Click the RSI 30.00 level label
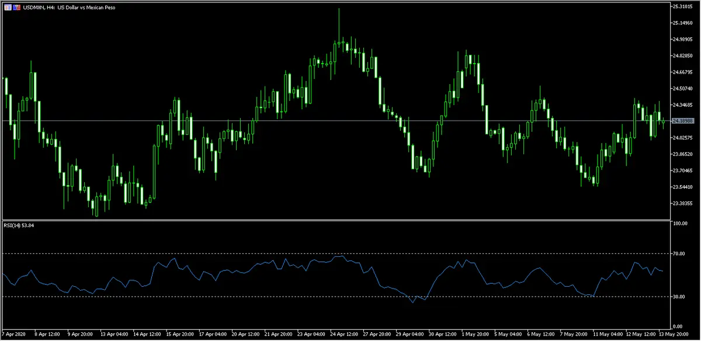The width and height of the screenshot is (701, 341). click(678, 297)
